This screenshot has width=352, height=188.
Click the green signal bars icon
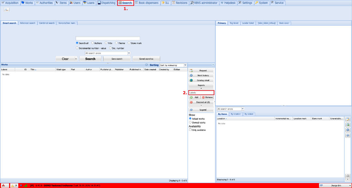tap(25, 186)
